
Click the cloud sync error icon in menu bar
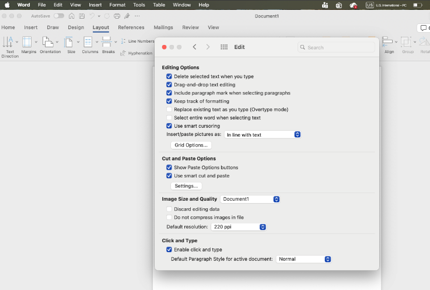pos(353,5)
